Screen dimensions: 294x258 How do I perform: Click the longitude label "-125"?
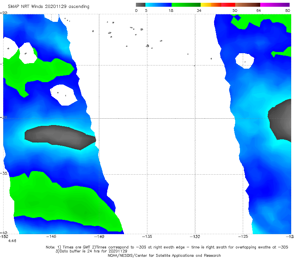[243, 237]
